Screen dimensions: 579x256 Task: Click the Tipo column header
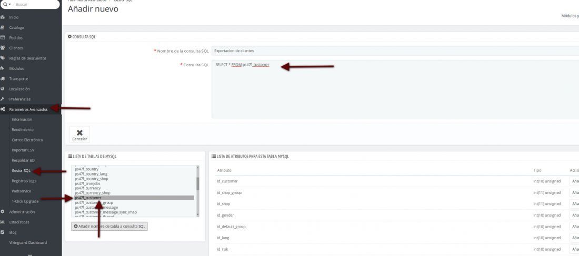(x=537, y=170)
